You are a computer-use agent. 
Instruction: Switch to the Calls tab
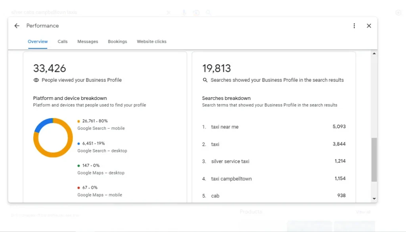tap(62, 41)
